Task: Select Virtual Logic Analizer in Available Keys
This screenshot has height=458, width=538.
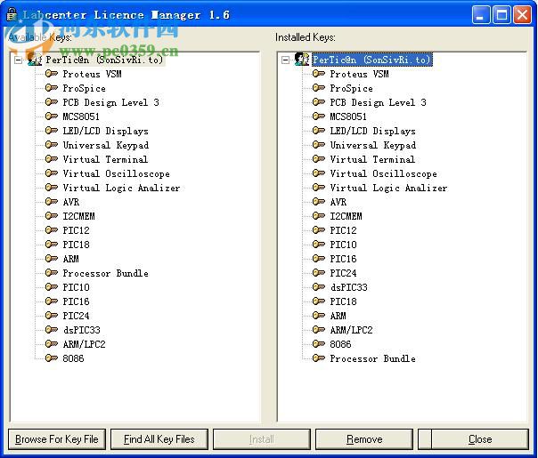Action: pyautogui.click(x=121, y=188)
